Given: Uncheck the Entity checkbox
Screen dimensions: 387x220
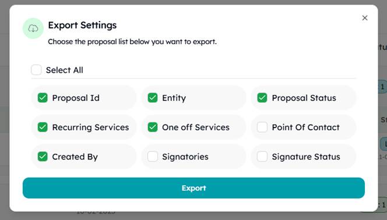Looking at the screenshot, I should 153,98.
